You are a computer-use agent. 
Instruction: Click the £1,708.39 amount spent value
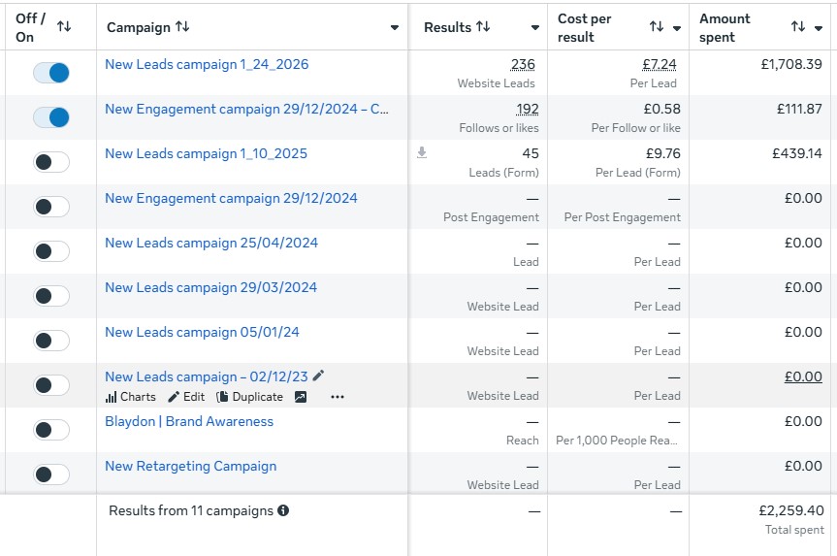click(x=791, y=64)
